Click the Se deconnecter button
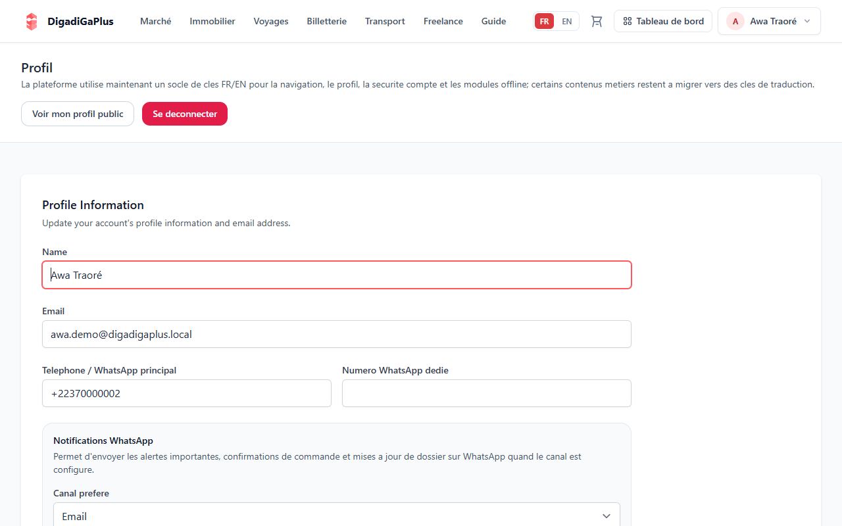The image size is (842, 526). (x=185, y=114)
